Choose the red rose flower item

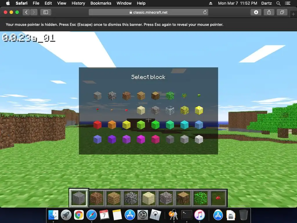pyautogui.click(x=97, y=110)
